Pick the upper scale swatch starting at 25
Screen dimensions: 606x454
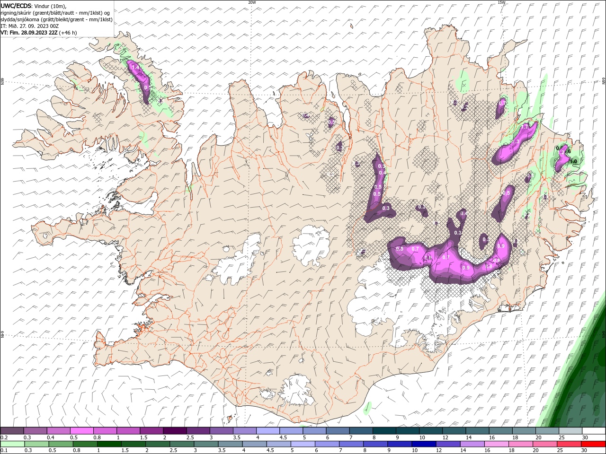click(570, 431)
